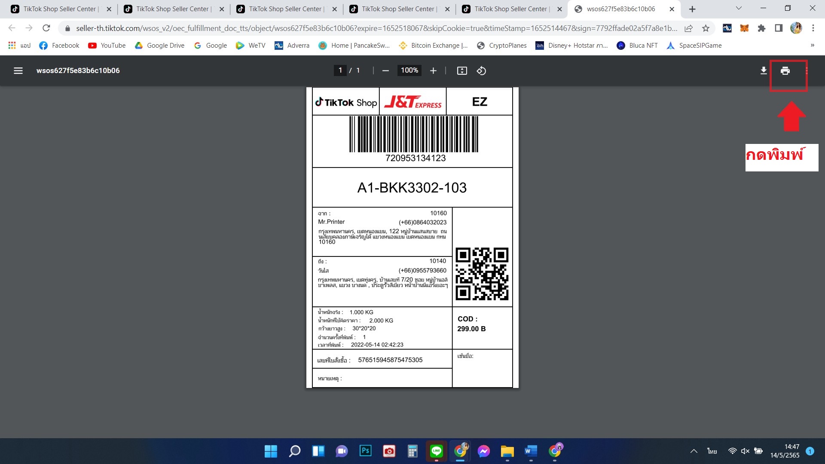Screen dimensions: 825x464
Task: Click the COD amount 299.00 B
Action: point(471,329)
